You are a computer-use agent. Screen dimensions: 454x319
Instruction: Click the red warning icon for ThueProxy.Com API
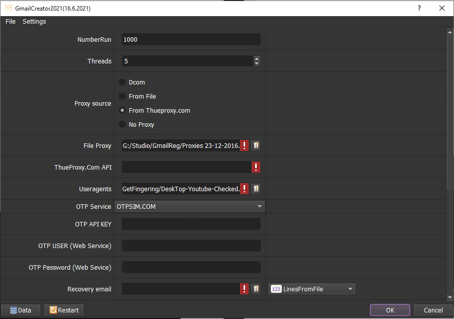coord(256,167)
